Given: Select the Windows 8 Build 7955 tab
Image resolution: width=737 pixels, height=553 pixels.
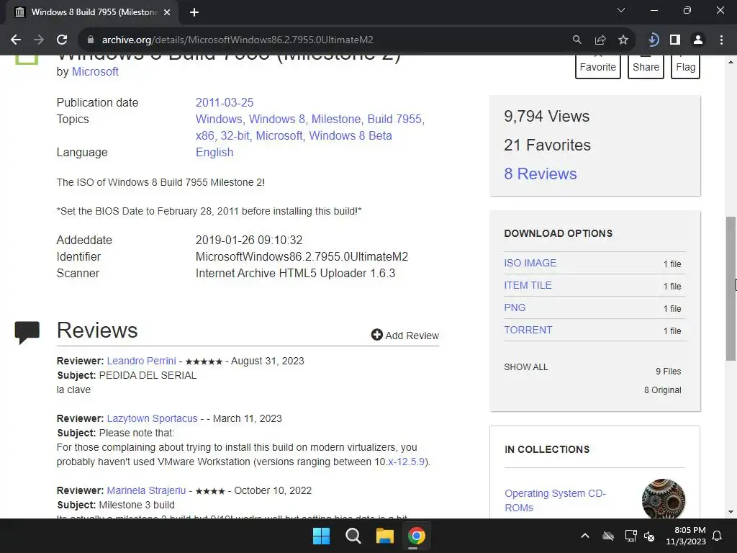Looking at the screenshot, I should coord(91,12).
